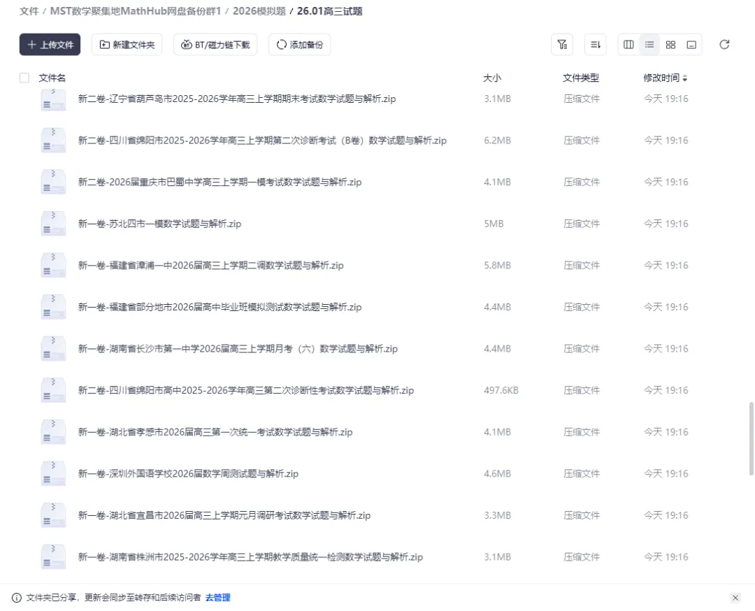Click the sort order icon
Viewport: 755px width, 611px height.
pyautogui.click(x=595, y=44)
